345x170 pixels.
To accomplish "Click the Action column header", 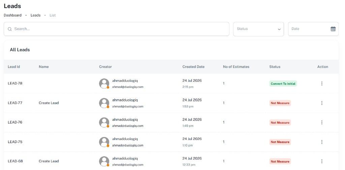I will click(x=322, y=67).
